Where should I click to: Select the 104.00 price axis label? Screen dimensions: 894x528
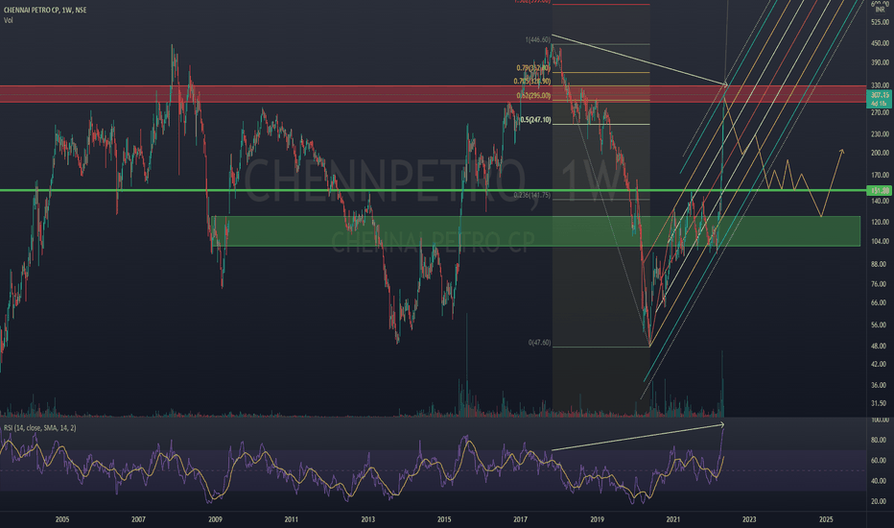pos(880,242)
